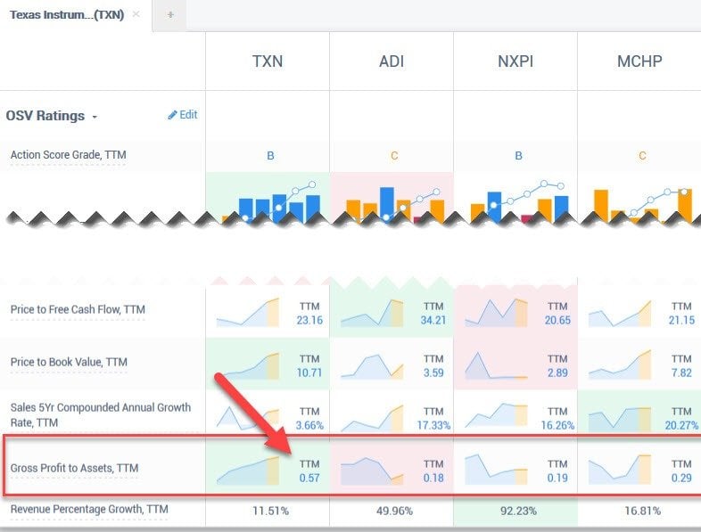The width and height of the screenshot is (701, 532).
Task: Click TXN Price to Free Cash Flow chart
Action: [248, 313]
